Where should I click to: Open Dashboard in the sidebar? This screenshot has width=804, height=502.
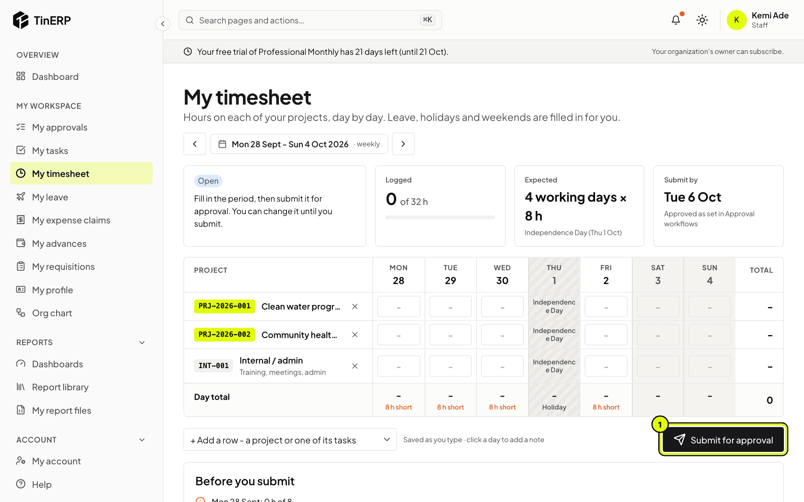81,77
